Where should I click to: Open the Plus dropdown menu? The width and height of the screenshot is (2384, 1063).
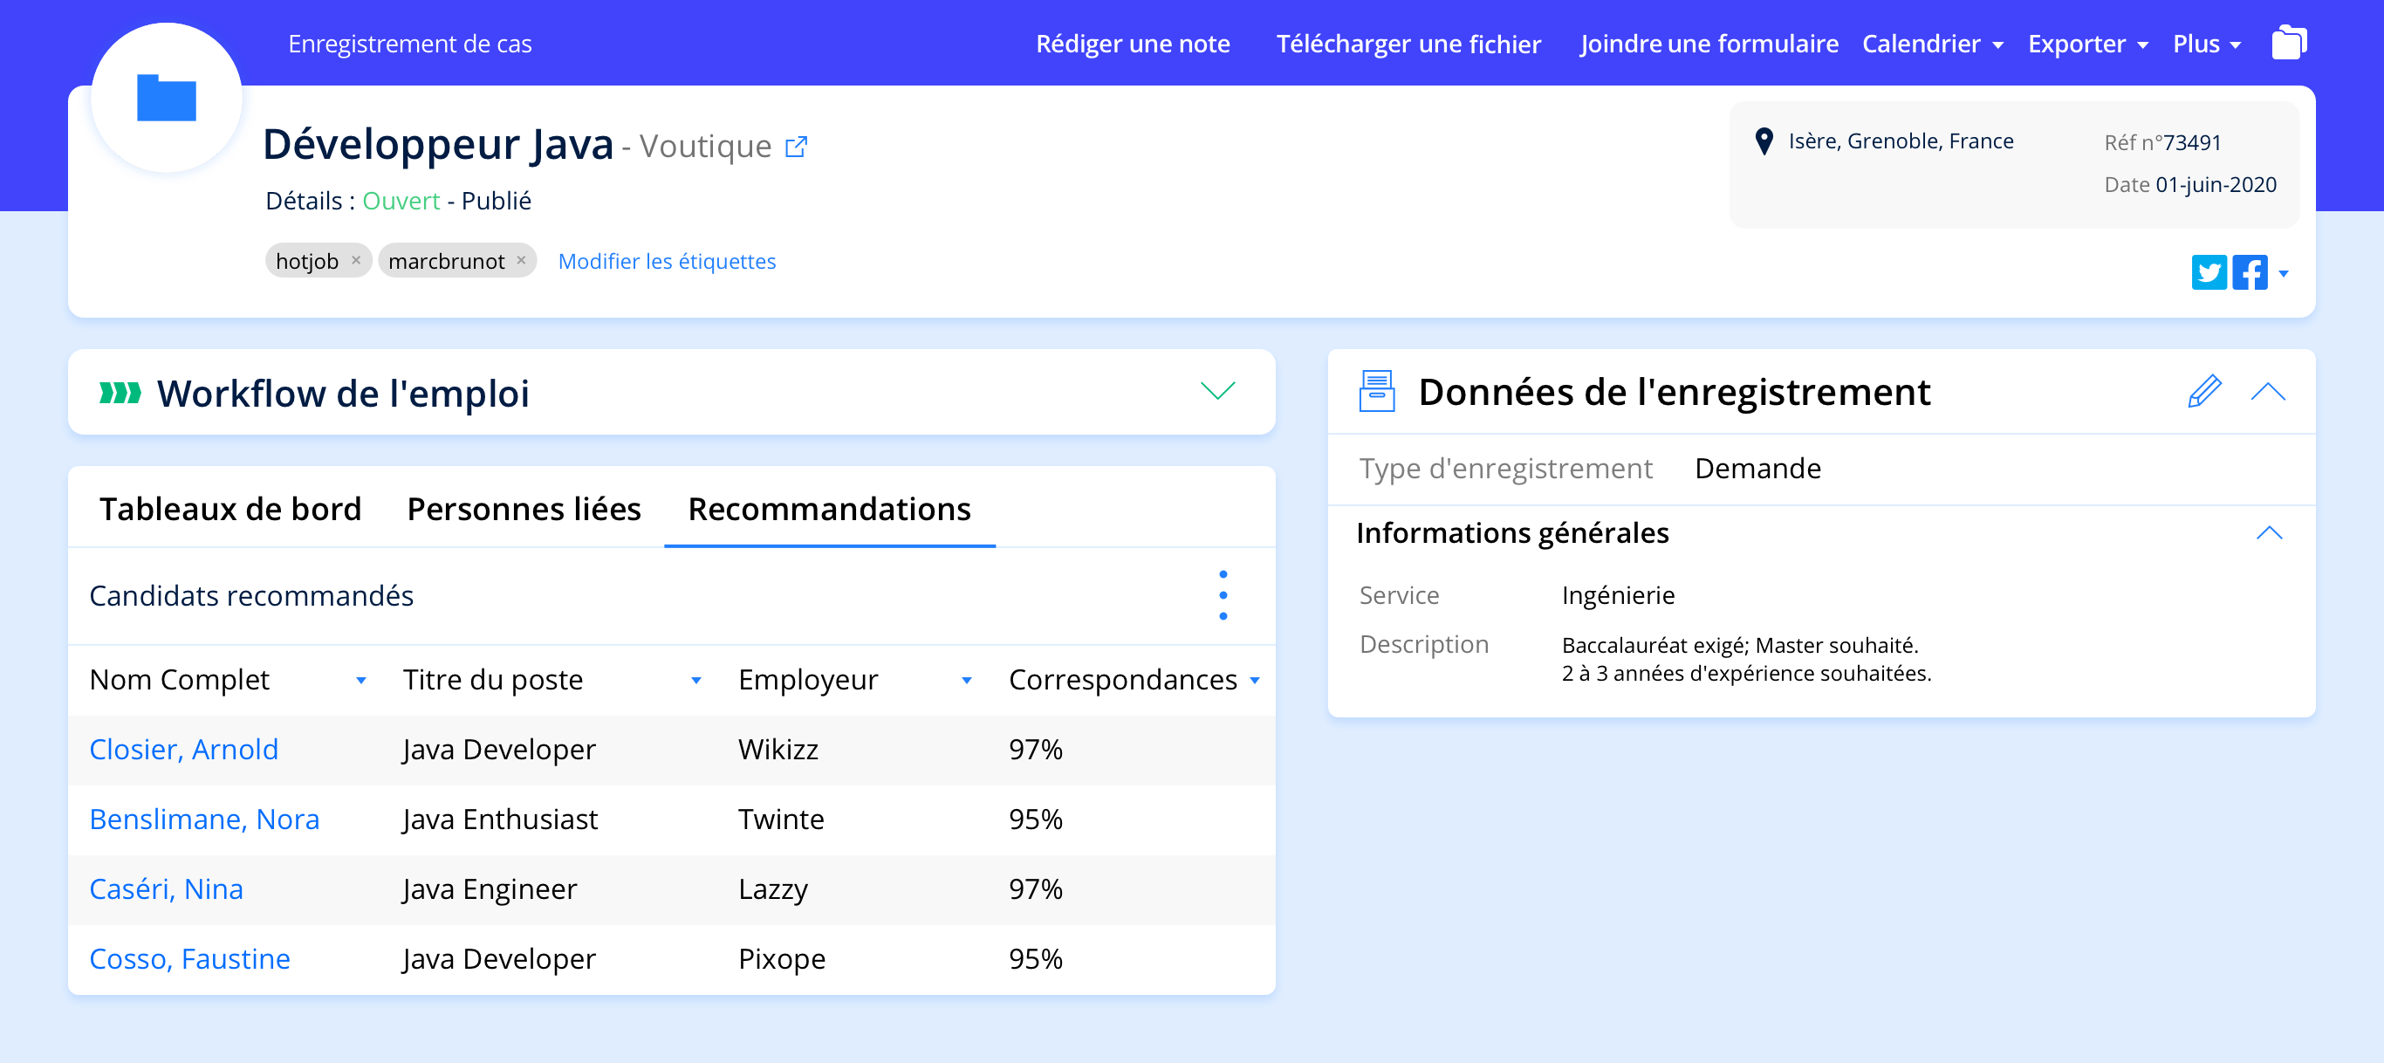click(2206, 44)
